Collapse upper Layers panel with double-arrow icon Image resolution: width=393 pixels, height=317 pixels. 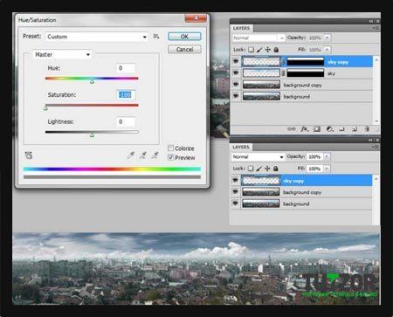[370, 21]
